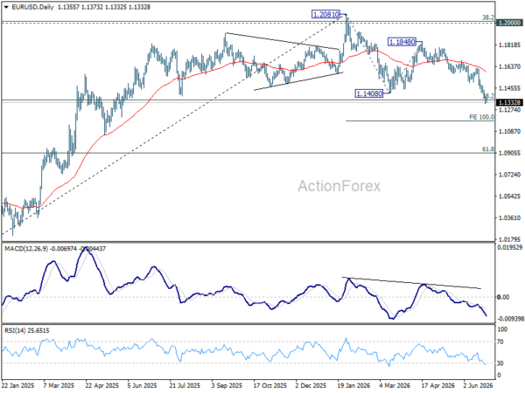The width and height of the screenshot is (525, 393).
Task: Click the 1.09055 price axis value
Action: click(x=509, y=153)
